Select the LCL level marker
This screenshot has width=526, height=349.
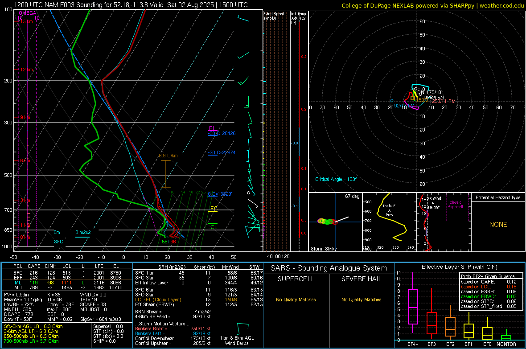[x=212, y=227]
